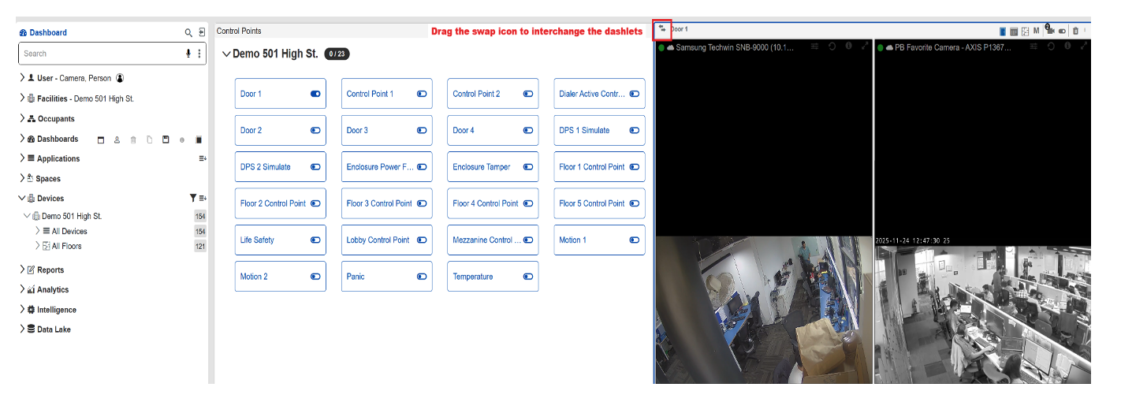1121x413 pixels.
Task: Click the Dashboards window layout icon
Action: click(x=100, y=140)
